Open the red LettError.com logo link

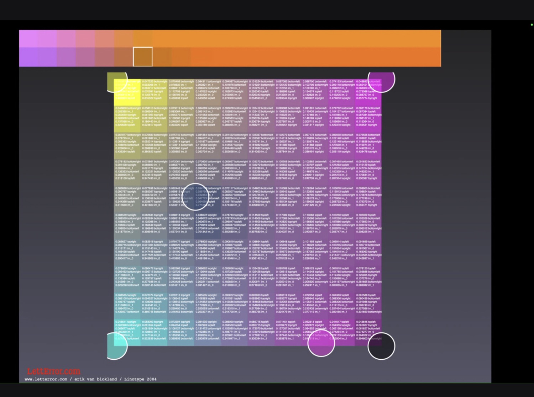(x=54, y=371)
